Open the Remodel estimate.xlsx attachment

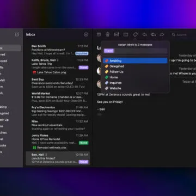(50, 148)
